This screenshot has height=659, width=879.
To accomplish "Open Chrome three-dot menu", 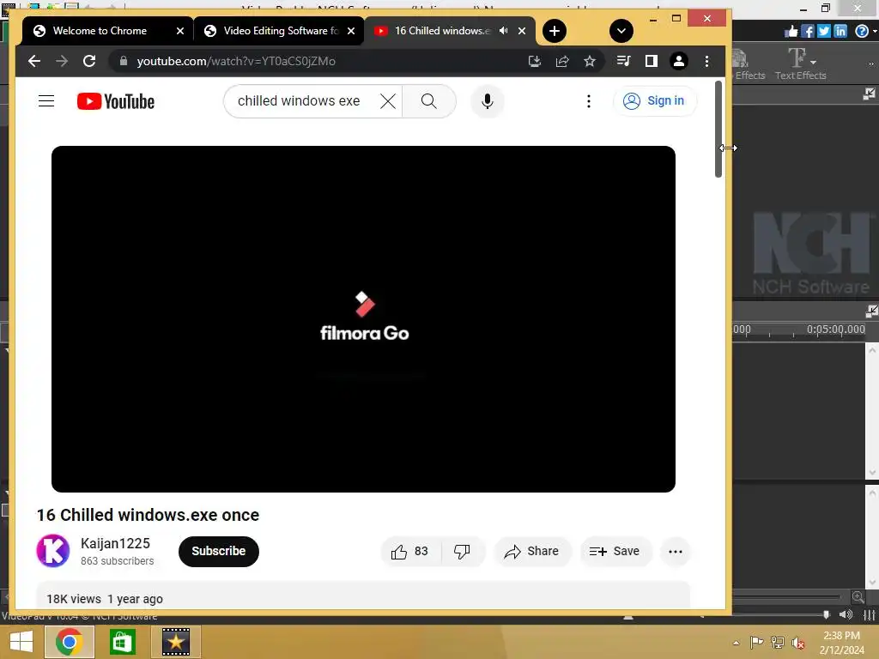I will tap(706, 61).
